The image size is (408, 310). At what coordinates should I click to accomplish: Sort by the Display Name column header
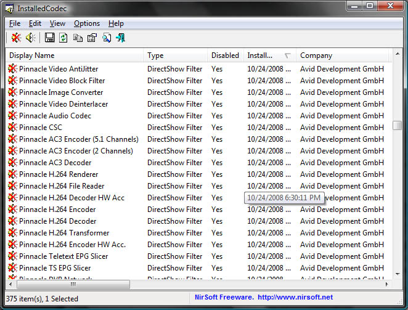[x=74, y=55]
